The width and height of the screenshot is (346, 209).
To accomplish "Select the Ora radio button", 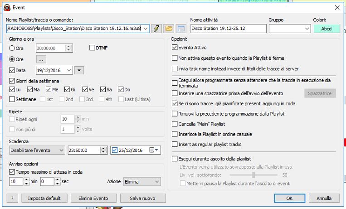I will tap(12, 48).
